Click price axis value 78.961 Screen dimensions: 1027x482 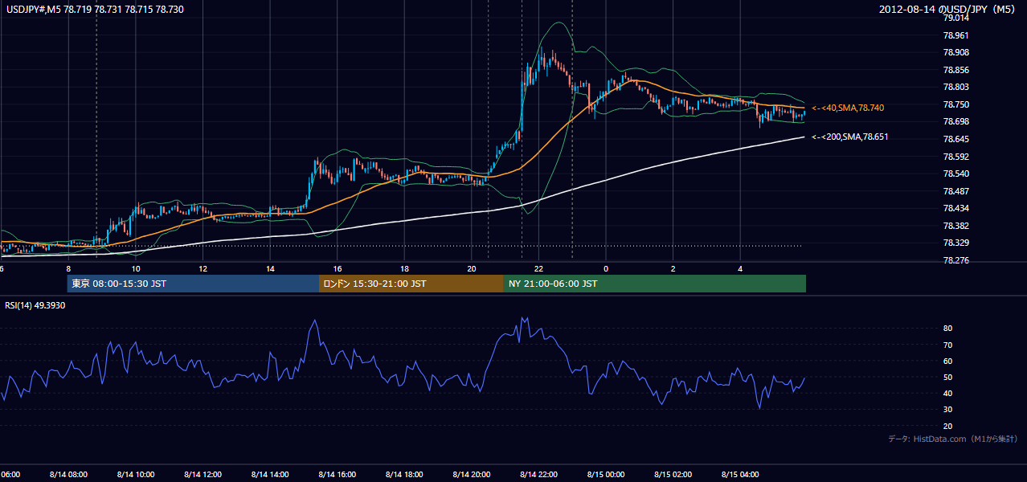click(x=956, y=35)
